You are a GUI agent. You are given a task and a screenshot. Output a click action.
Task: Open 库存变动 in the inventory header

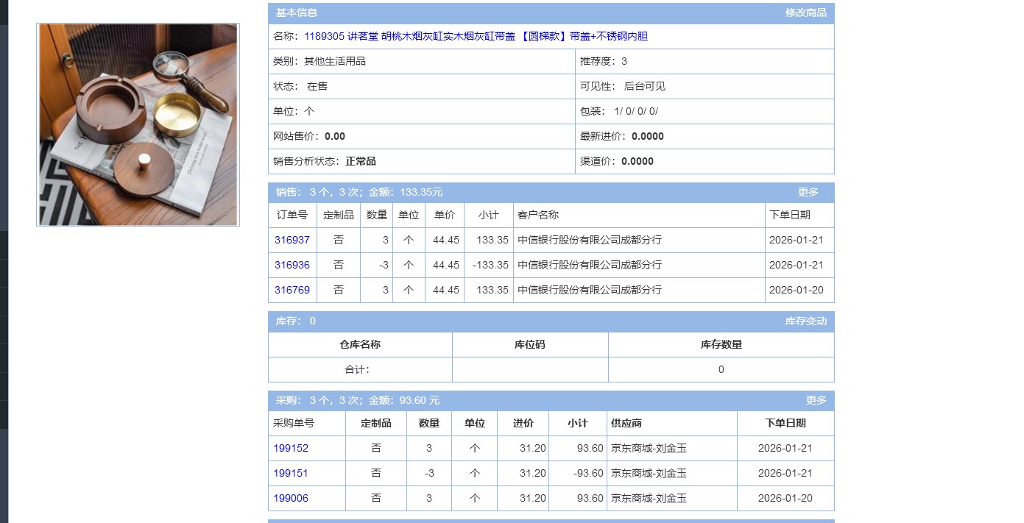tap(805, 321)
